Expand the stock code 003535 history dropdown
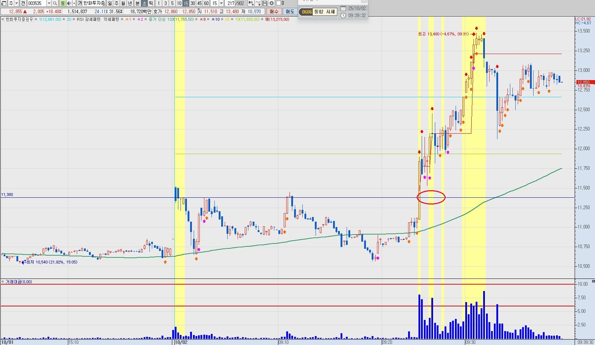595x345 pixels. 49,3
